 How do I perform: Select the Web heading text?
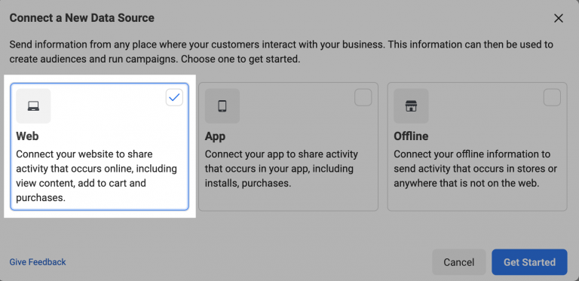(27, 136)
